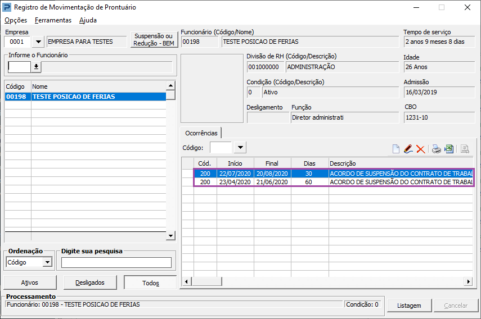This screenshot has width=481, height=319.
Task: Click occurrences grid scroll left arrow
Action: (x=186, y=281)
